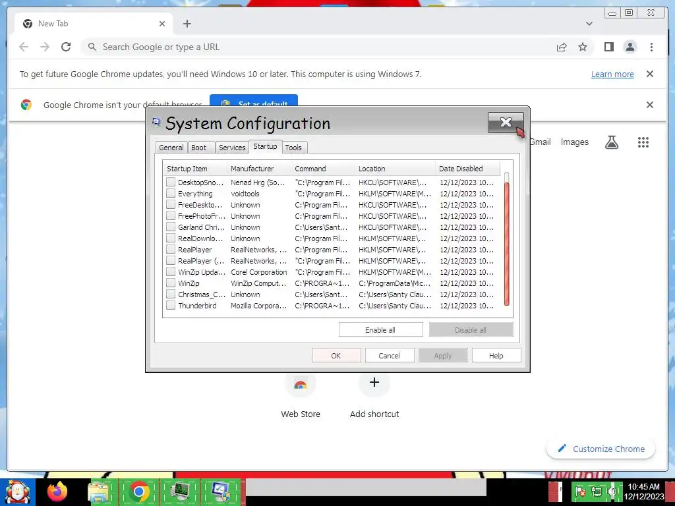675x506 pixels.
Task: Open a new tab with the plus button
Action: tap(187, 24)
